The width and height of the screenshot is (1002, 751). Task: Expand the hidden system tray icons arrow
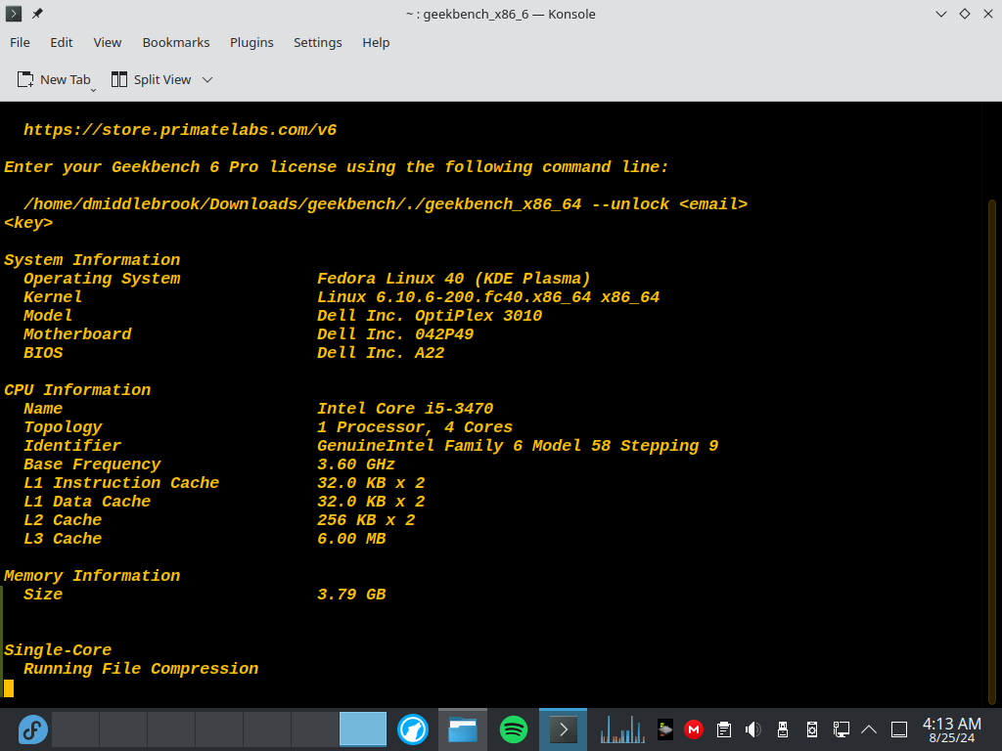point(869,729)
